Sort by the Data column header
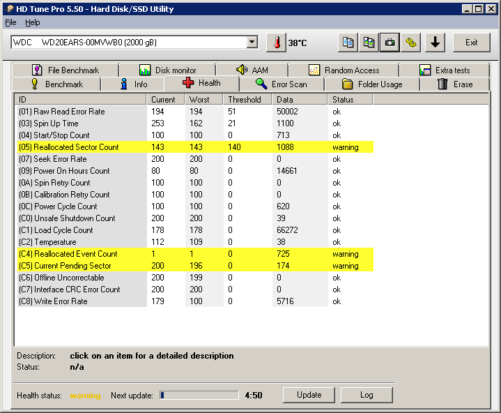Screen dimensions: 501x413 300,100
